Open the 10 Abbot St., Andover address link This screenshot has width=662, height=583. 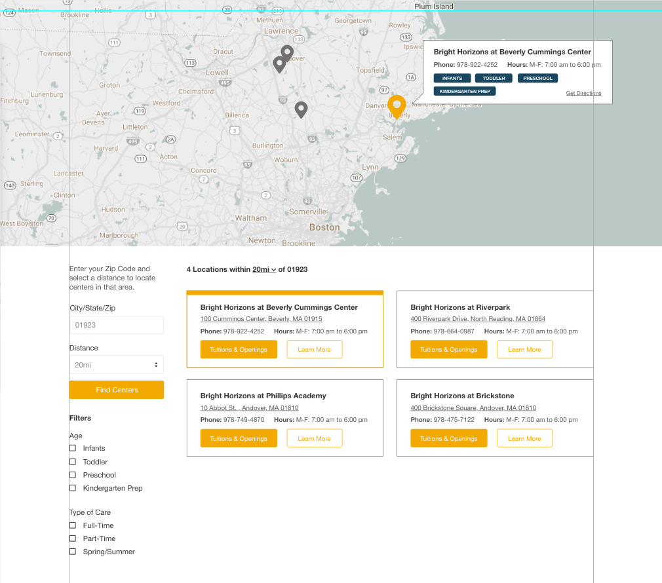(x=250, y=408)
